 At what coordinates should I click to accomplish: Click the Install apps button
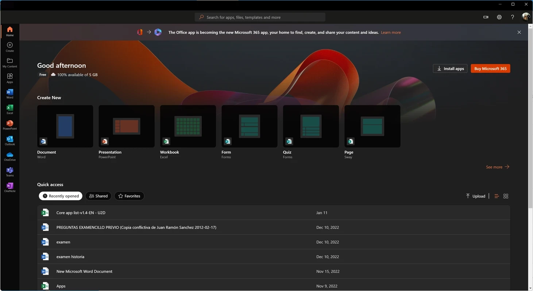pos(450,68)
